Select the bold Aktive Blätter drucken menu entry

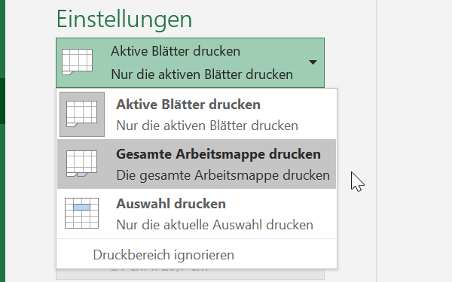[x=197, y=114]
